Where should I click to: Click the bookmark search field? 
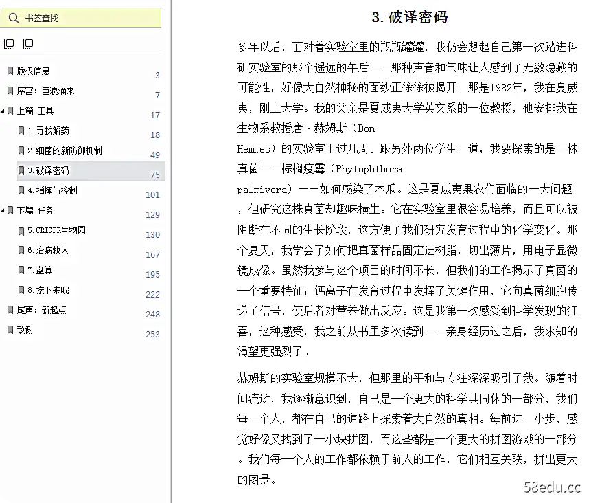[x=80, y=18]
